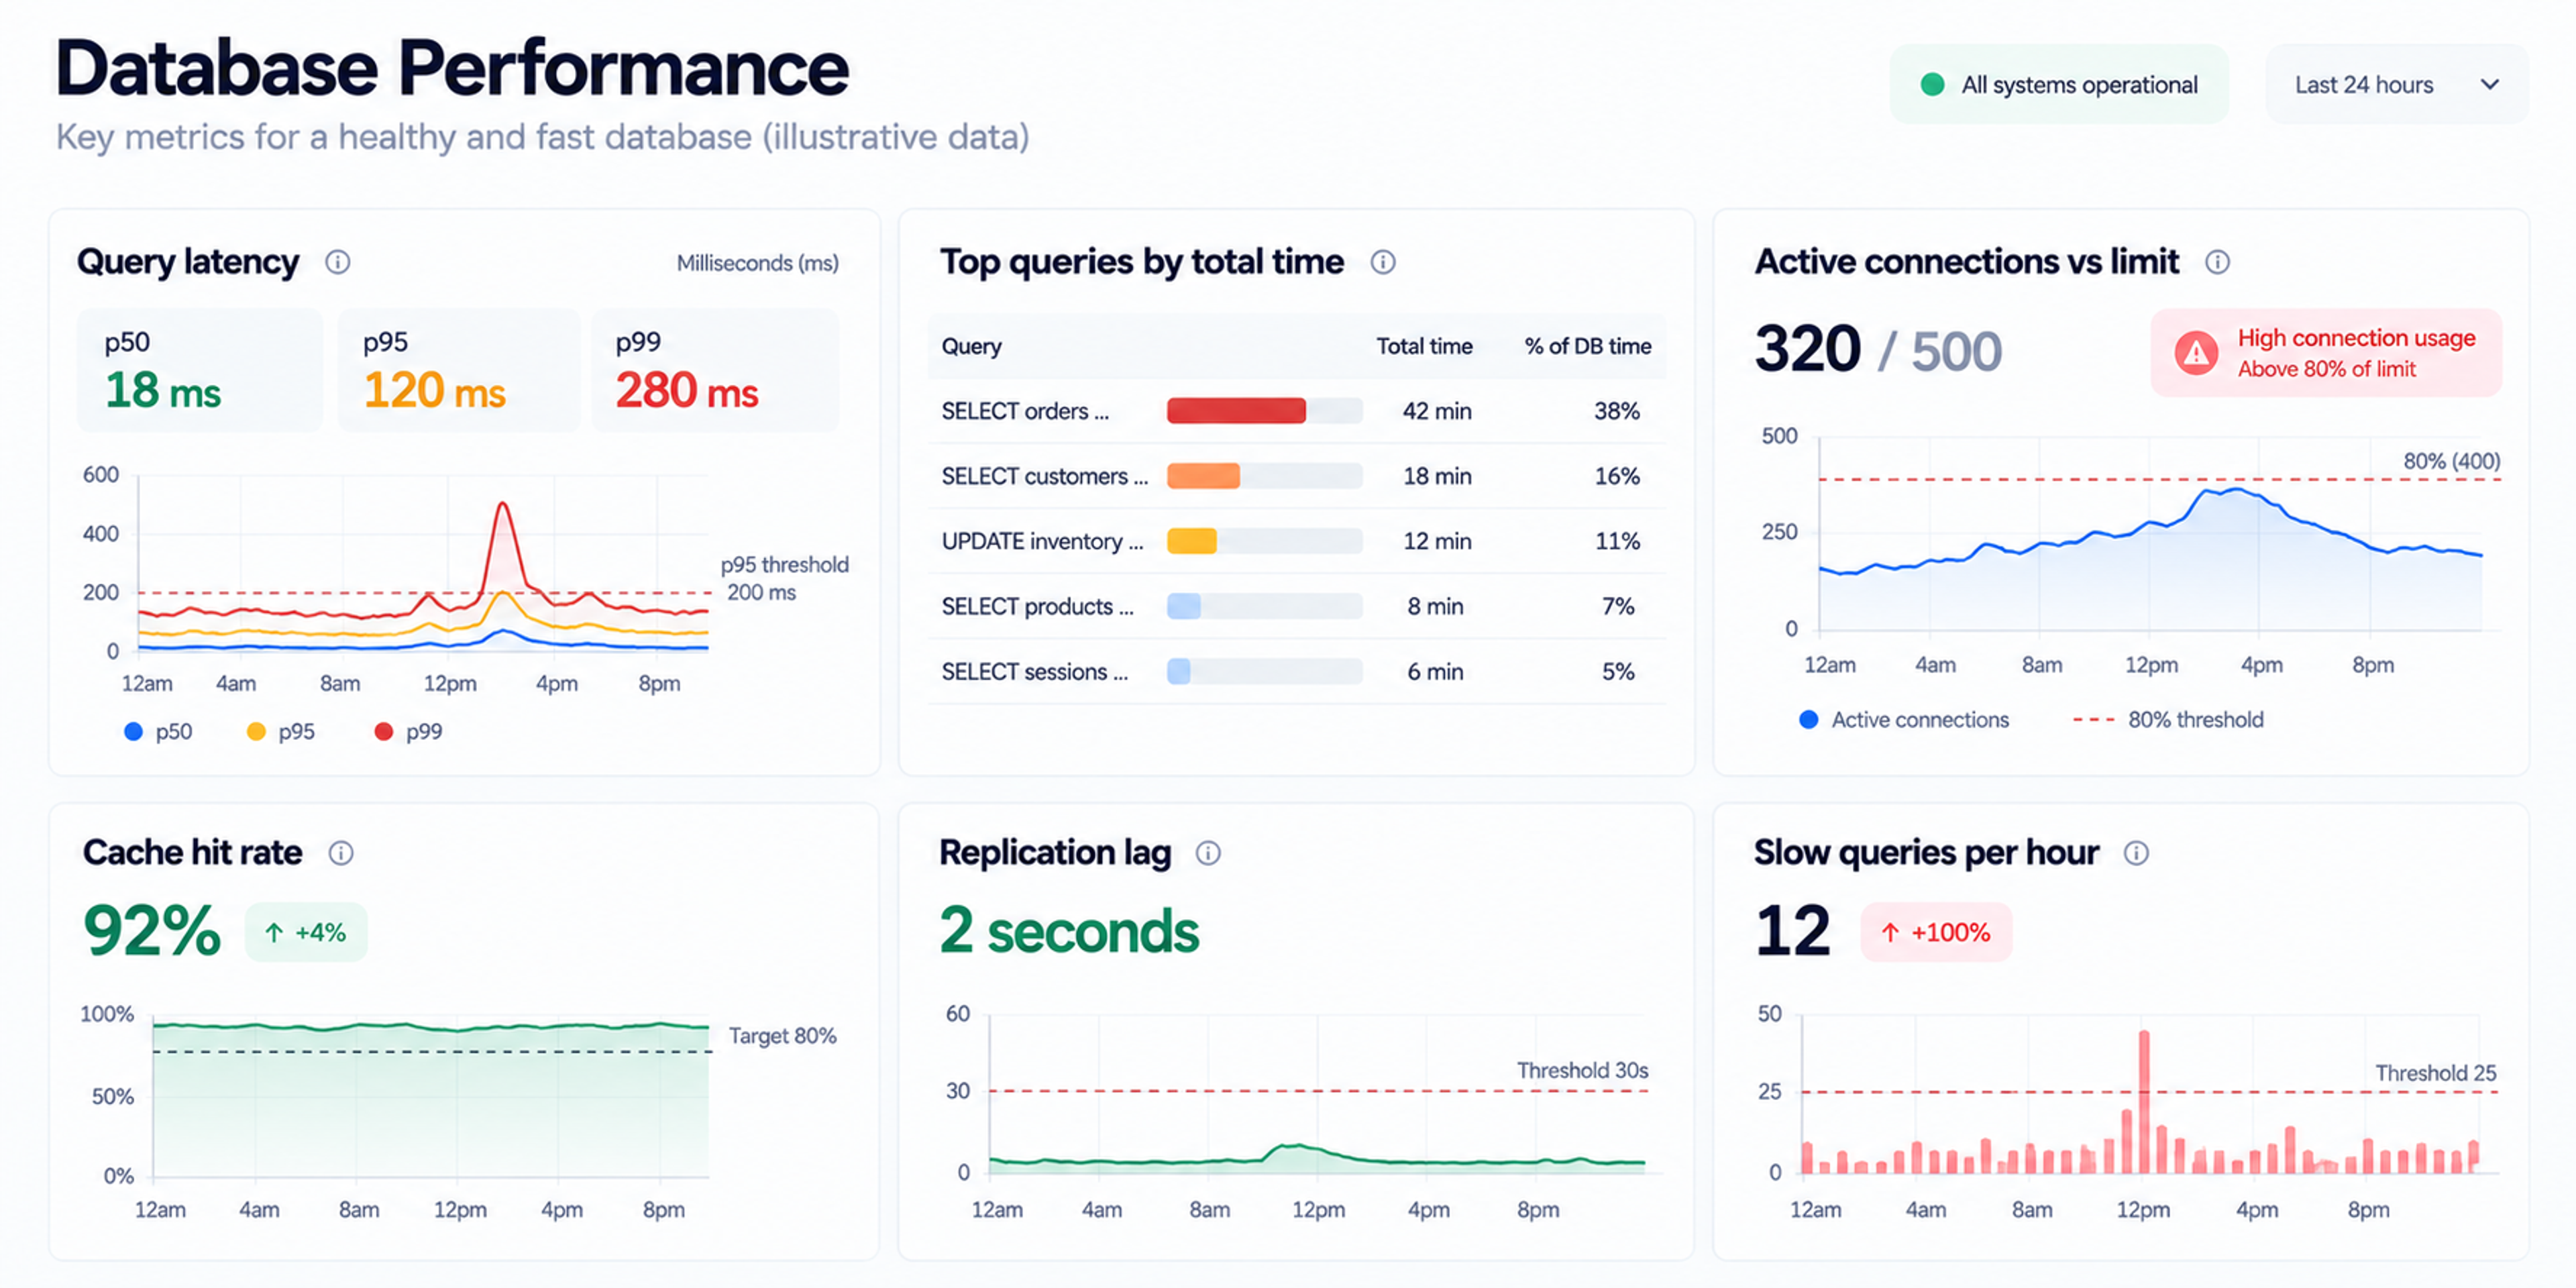The height and width of the screenshot is (1288, 2576).
Task: Click the 92% cache hit rate value
Action: [x=152, y=931]
